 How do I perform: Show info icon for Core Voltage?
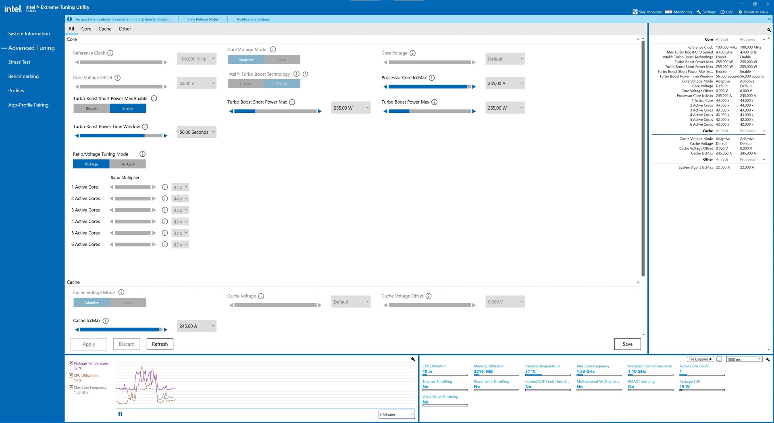(x=412, y=53)
